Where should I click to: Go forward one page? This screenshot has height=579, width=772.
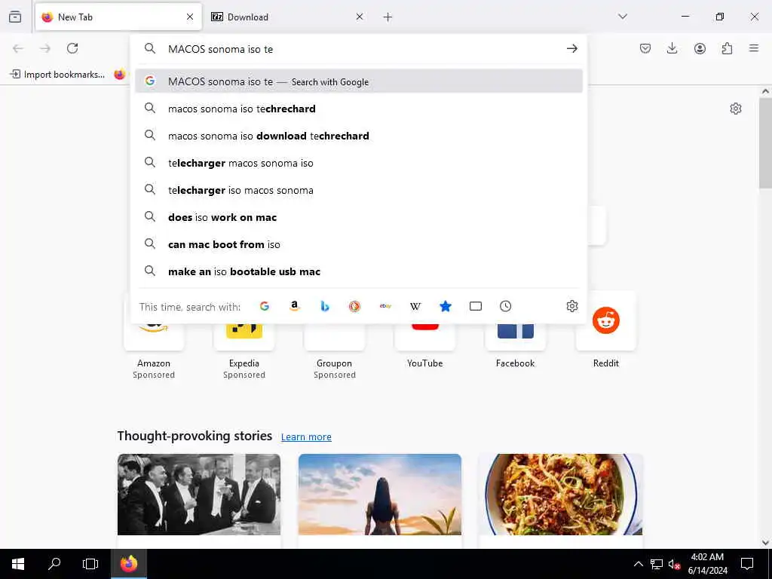(x=45, y=48)
